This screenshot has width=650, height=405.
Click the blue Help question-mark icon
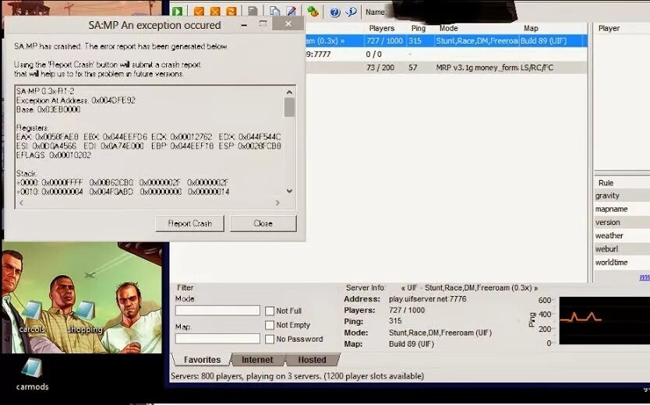pos(335,12)
